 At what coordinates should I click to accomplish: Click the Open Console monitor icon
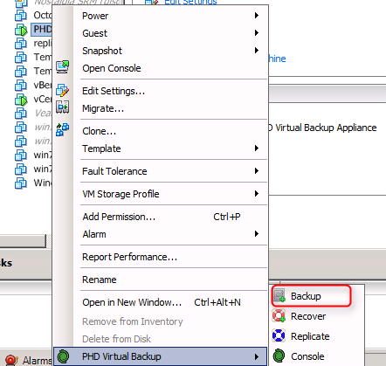(x=63, y=67)
